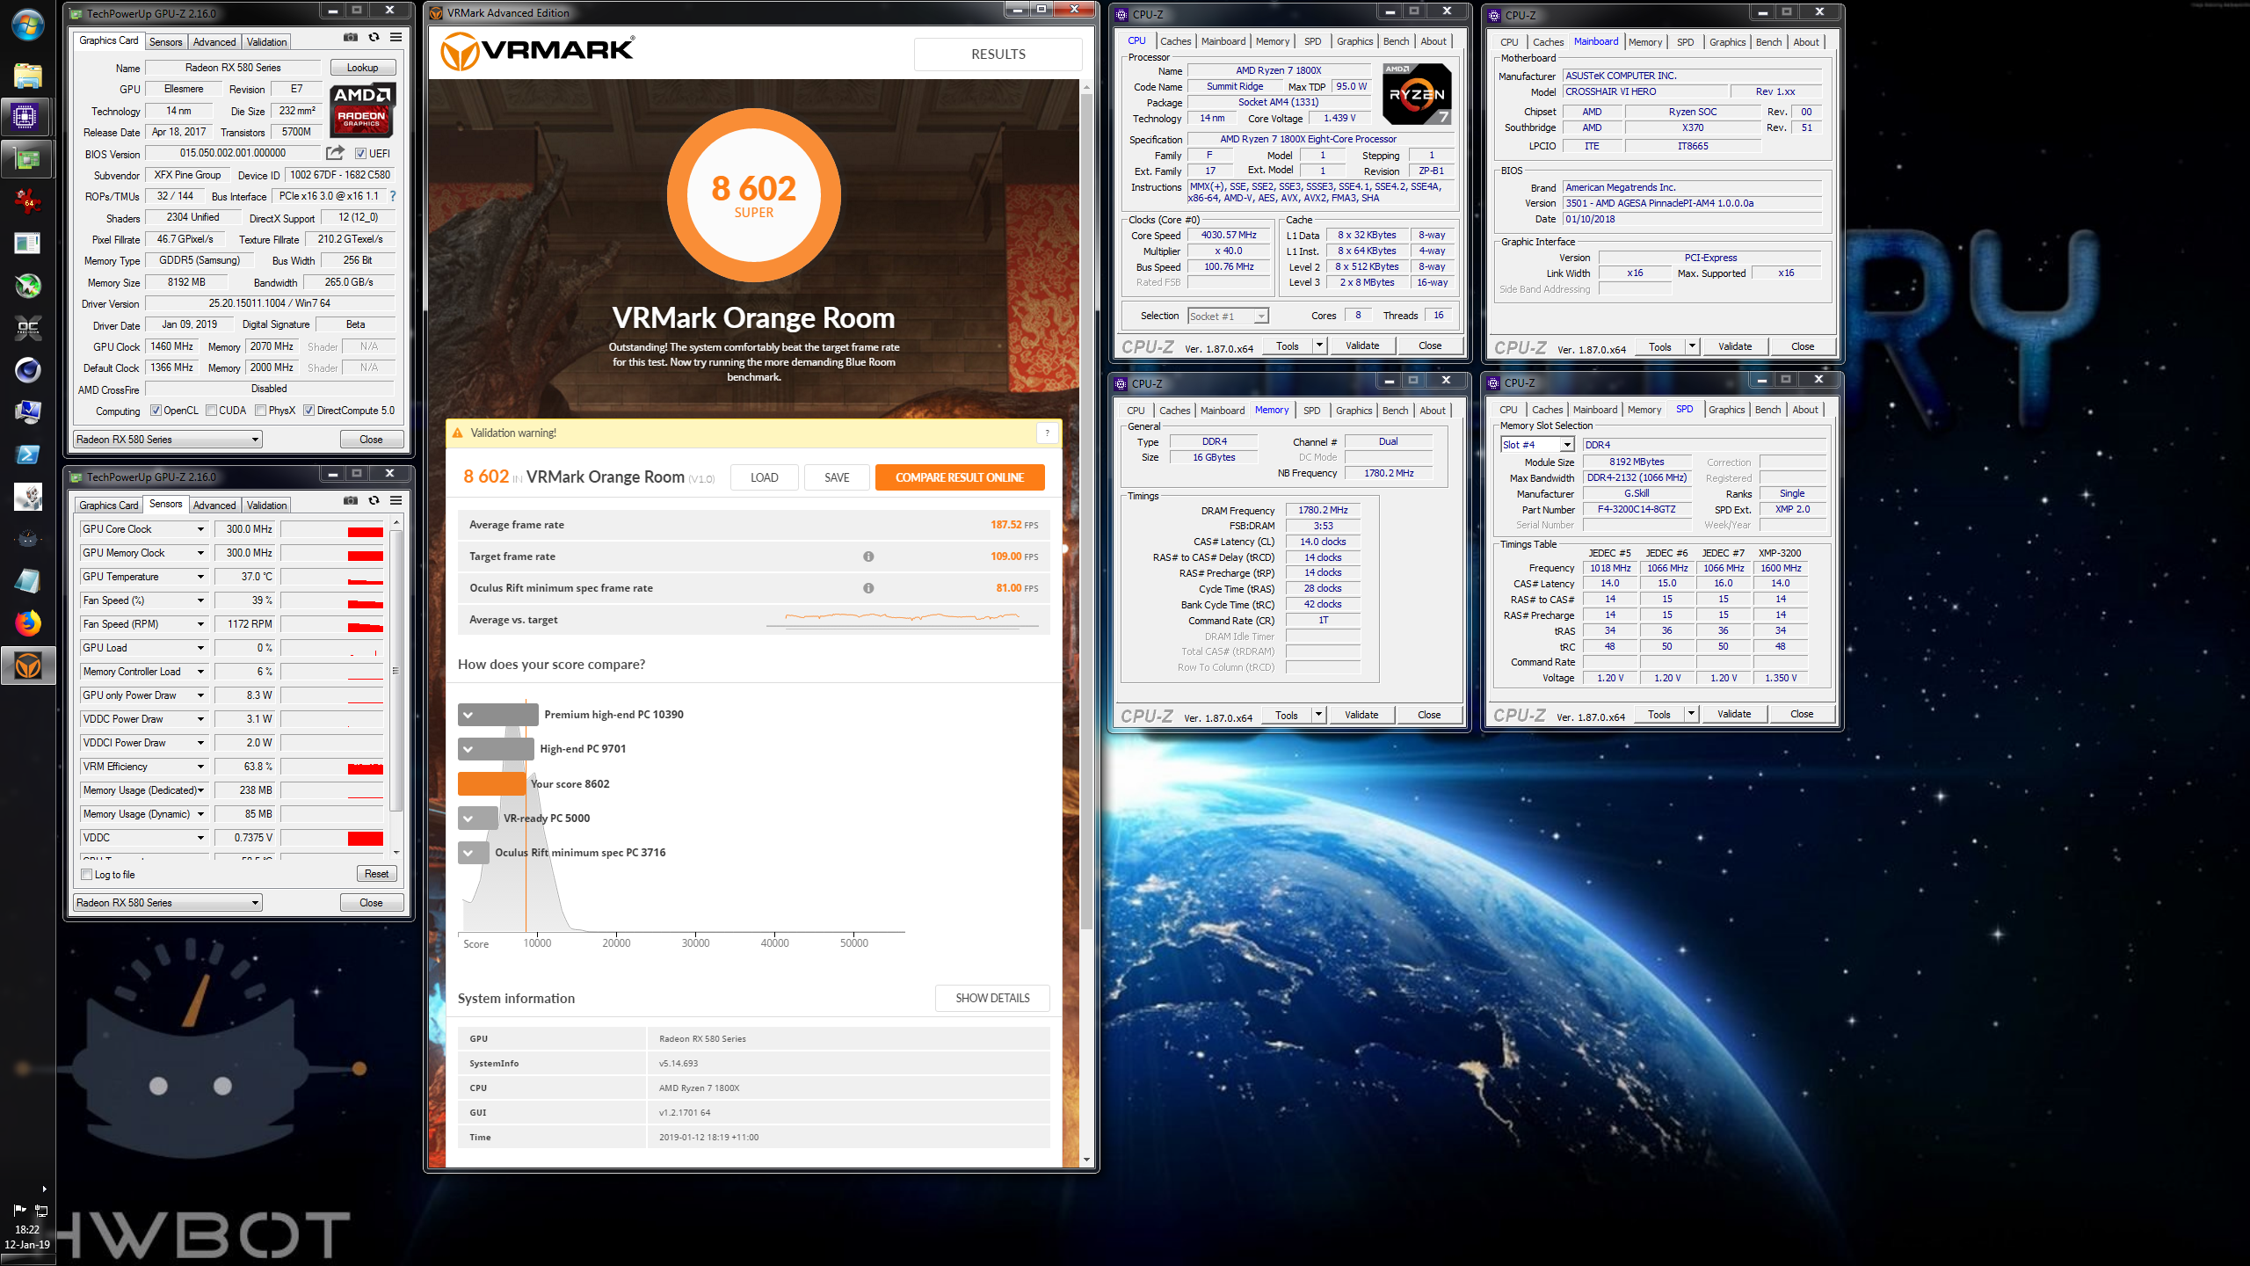Open the SPD tab in bottom-left CPU-Z

pos(1311,411)
